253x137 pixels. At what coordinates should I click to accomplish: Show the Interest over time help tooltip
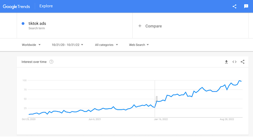(51, 62)
